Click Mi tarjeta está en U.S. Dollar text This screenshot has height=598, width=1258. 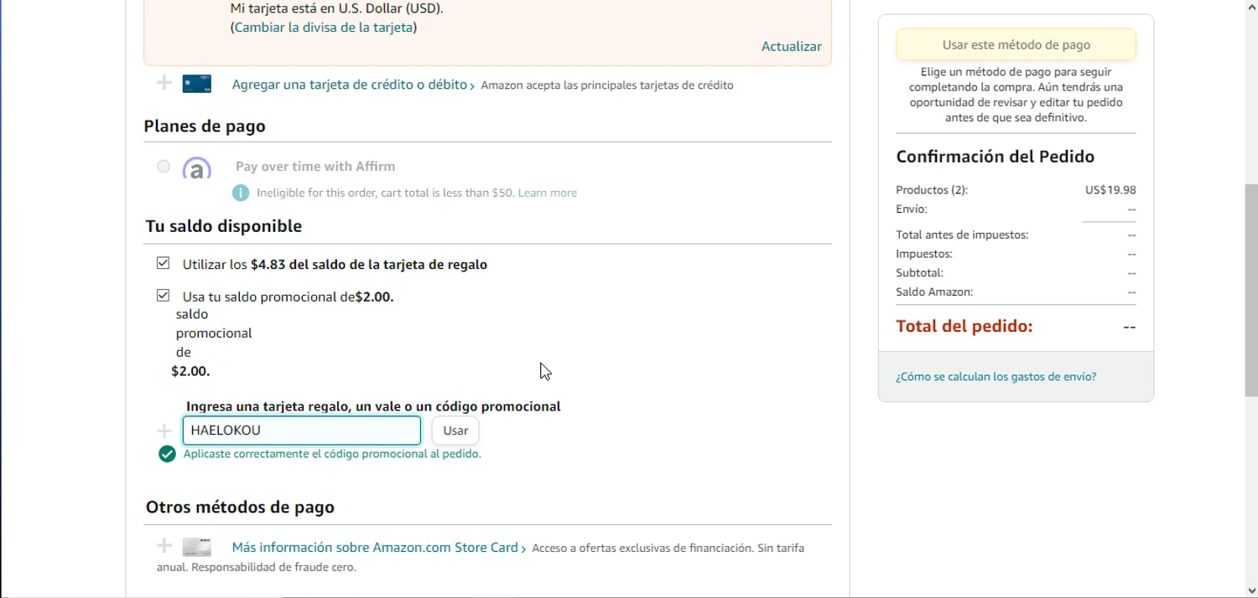[x=337, y=8]
